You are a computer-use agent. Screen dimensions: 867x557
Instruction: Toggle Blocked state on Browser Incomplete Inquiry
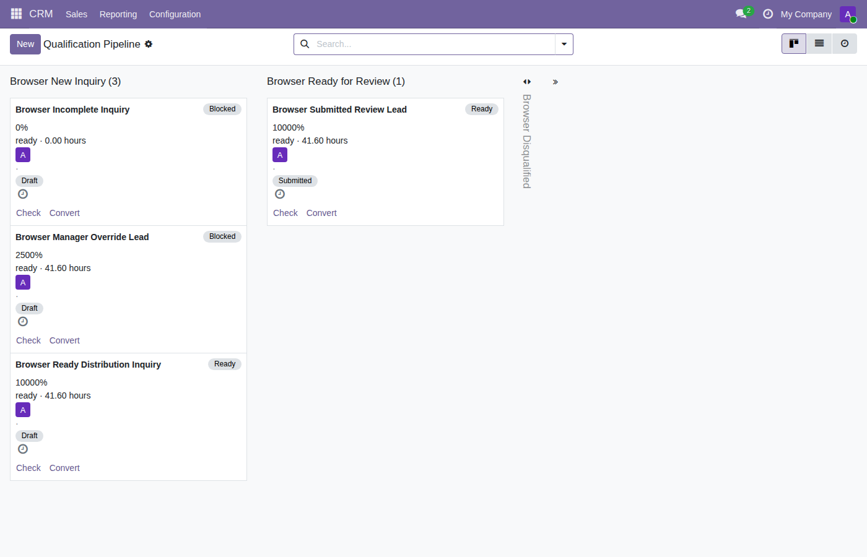tap(222, 109)
